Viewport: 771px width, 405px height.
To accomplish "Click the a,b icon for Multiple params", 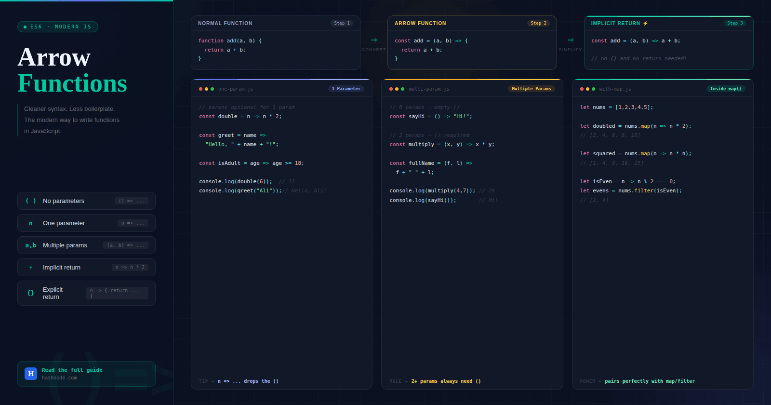I will (x=31, y=245).
